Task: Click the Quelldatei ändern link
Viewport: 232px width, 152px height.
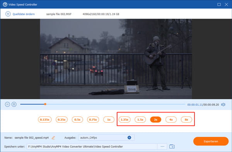Action: pyautogui.click(x=24, y=14)
